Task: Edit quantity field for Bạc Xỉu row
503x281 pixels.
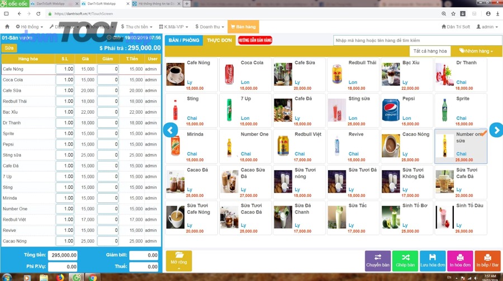Action: pyautogui.click(x=65, y=112)
